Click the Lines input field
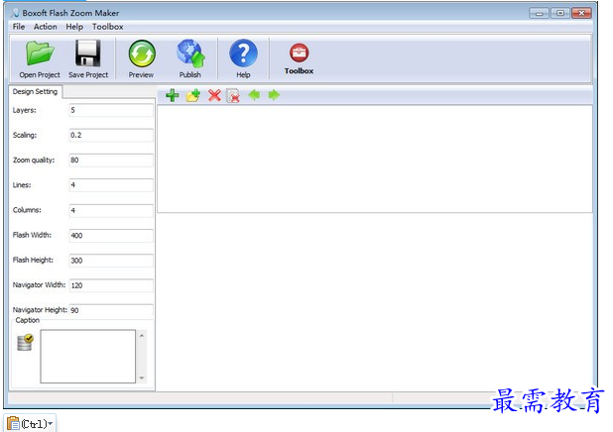The image size is (613, 432). pos(111,185)
